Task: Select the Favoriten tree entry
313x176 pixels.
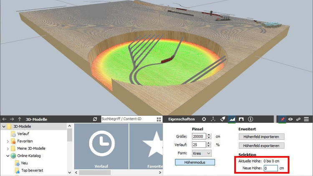Action: pos(25,141)
